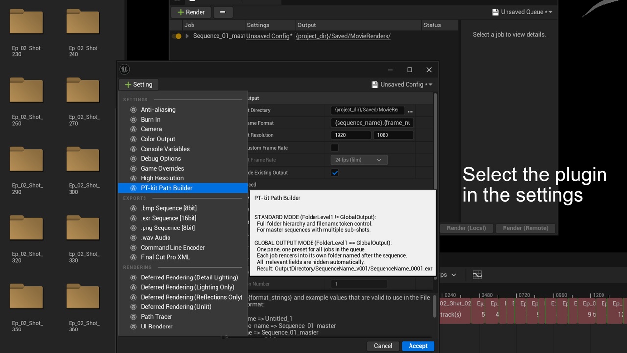Screen dimensions: 627x353
Task: Open the 24 fps (film) frame rate dropdown
Action: (x=359, y=160)
